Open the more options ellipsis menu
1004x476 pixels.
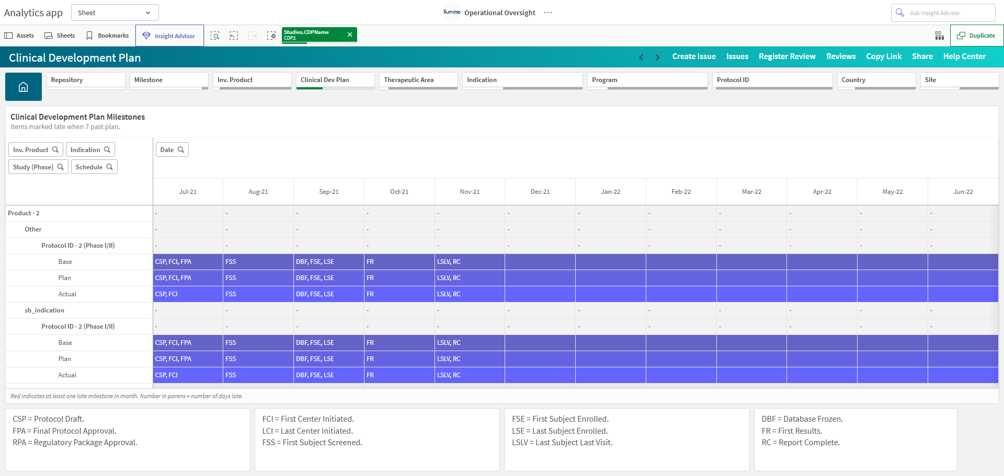pos(548,13)
